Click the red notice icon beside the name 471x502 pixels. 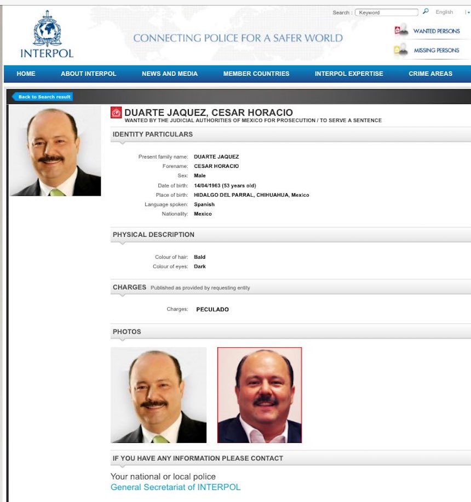pos(116,113)
